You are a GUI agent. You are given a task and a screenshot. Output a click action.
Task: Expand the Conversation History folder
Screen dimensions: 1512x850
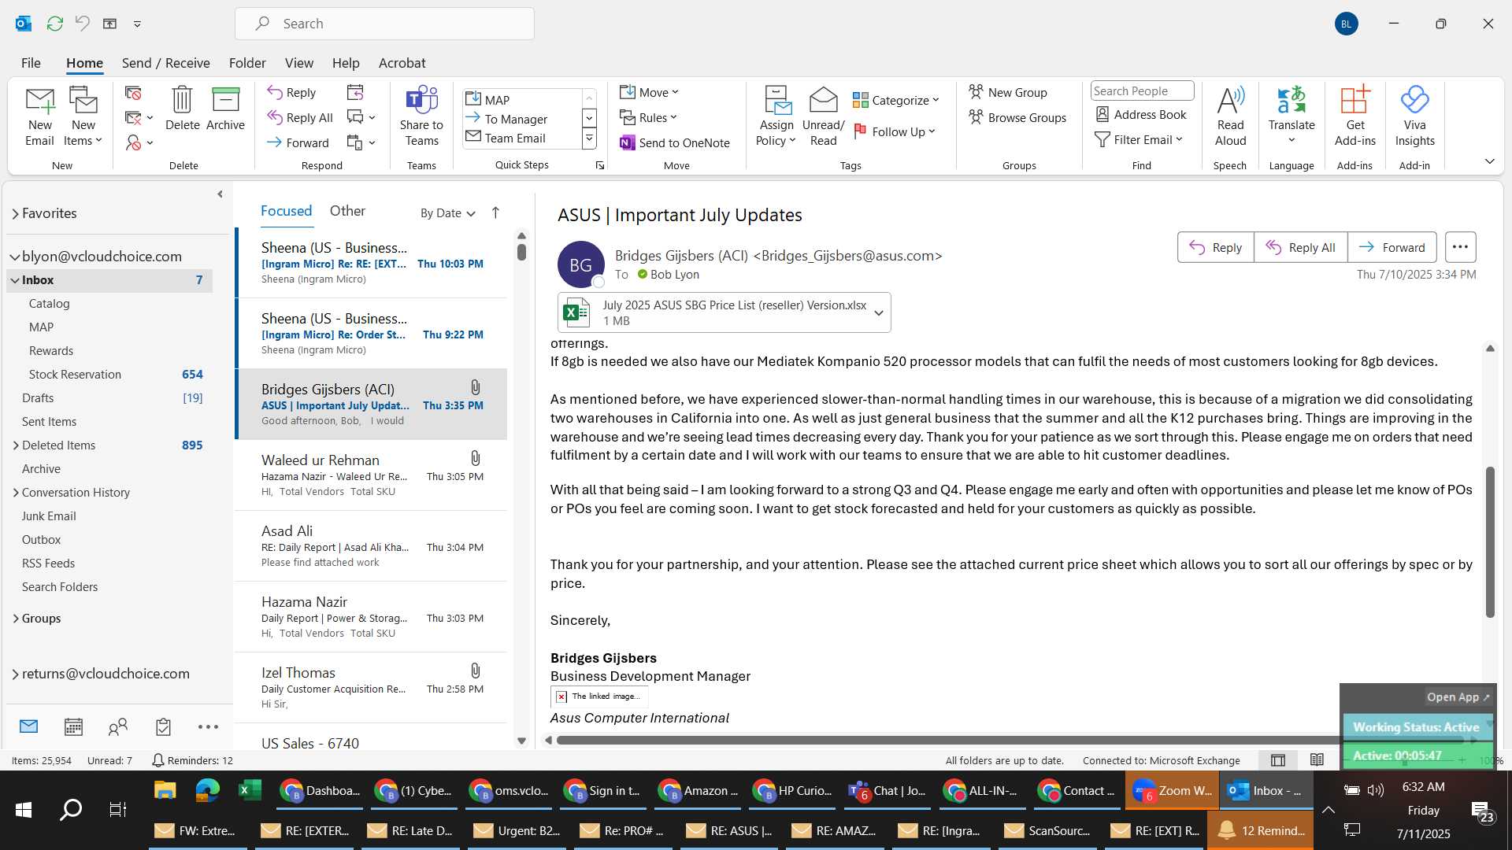click(x=15, y=493)
